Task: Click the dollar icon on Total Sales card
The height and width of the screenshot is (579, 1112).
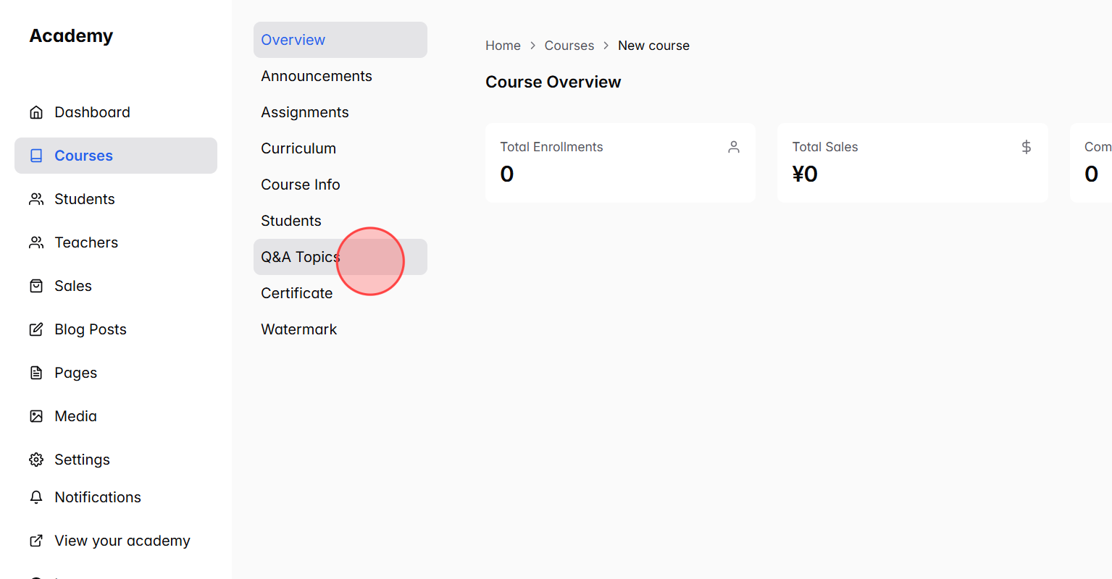Action: [x=1026, y=146]
